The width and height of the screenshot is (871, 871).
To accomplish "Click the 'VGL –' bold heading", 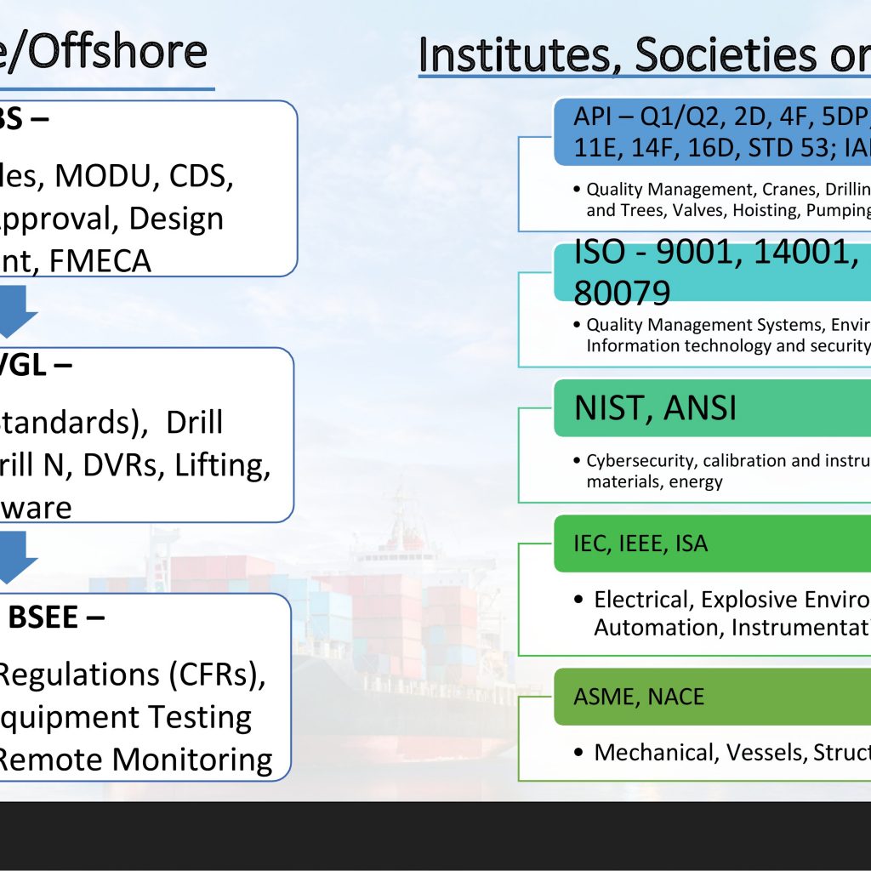I will [36, 366].
